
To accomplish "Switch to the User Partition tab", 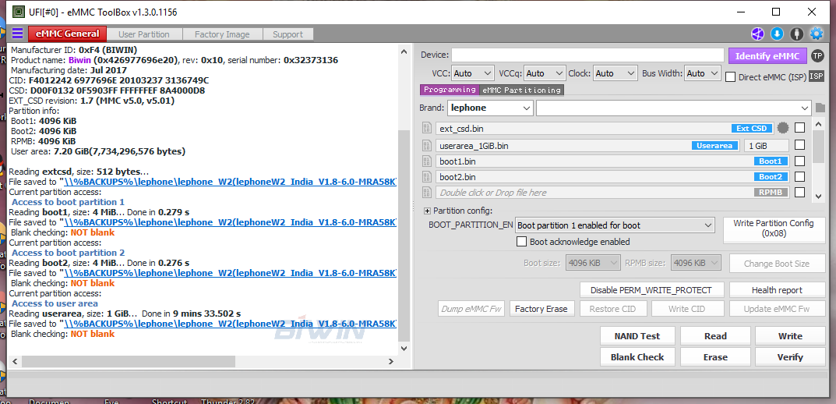I will tap(144, 34).
